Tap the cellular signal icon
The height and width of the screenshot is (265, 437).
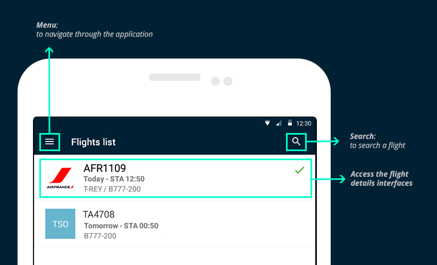279,123
